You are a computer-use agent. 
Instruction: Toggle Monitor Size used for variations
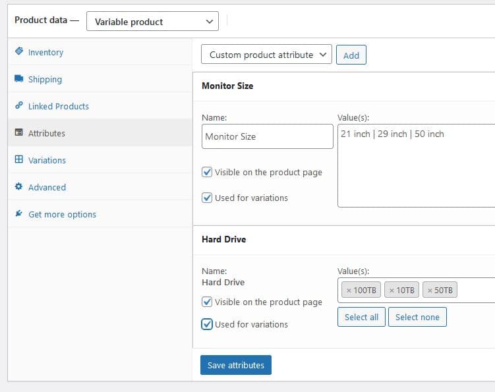(x=207, y=198)
